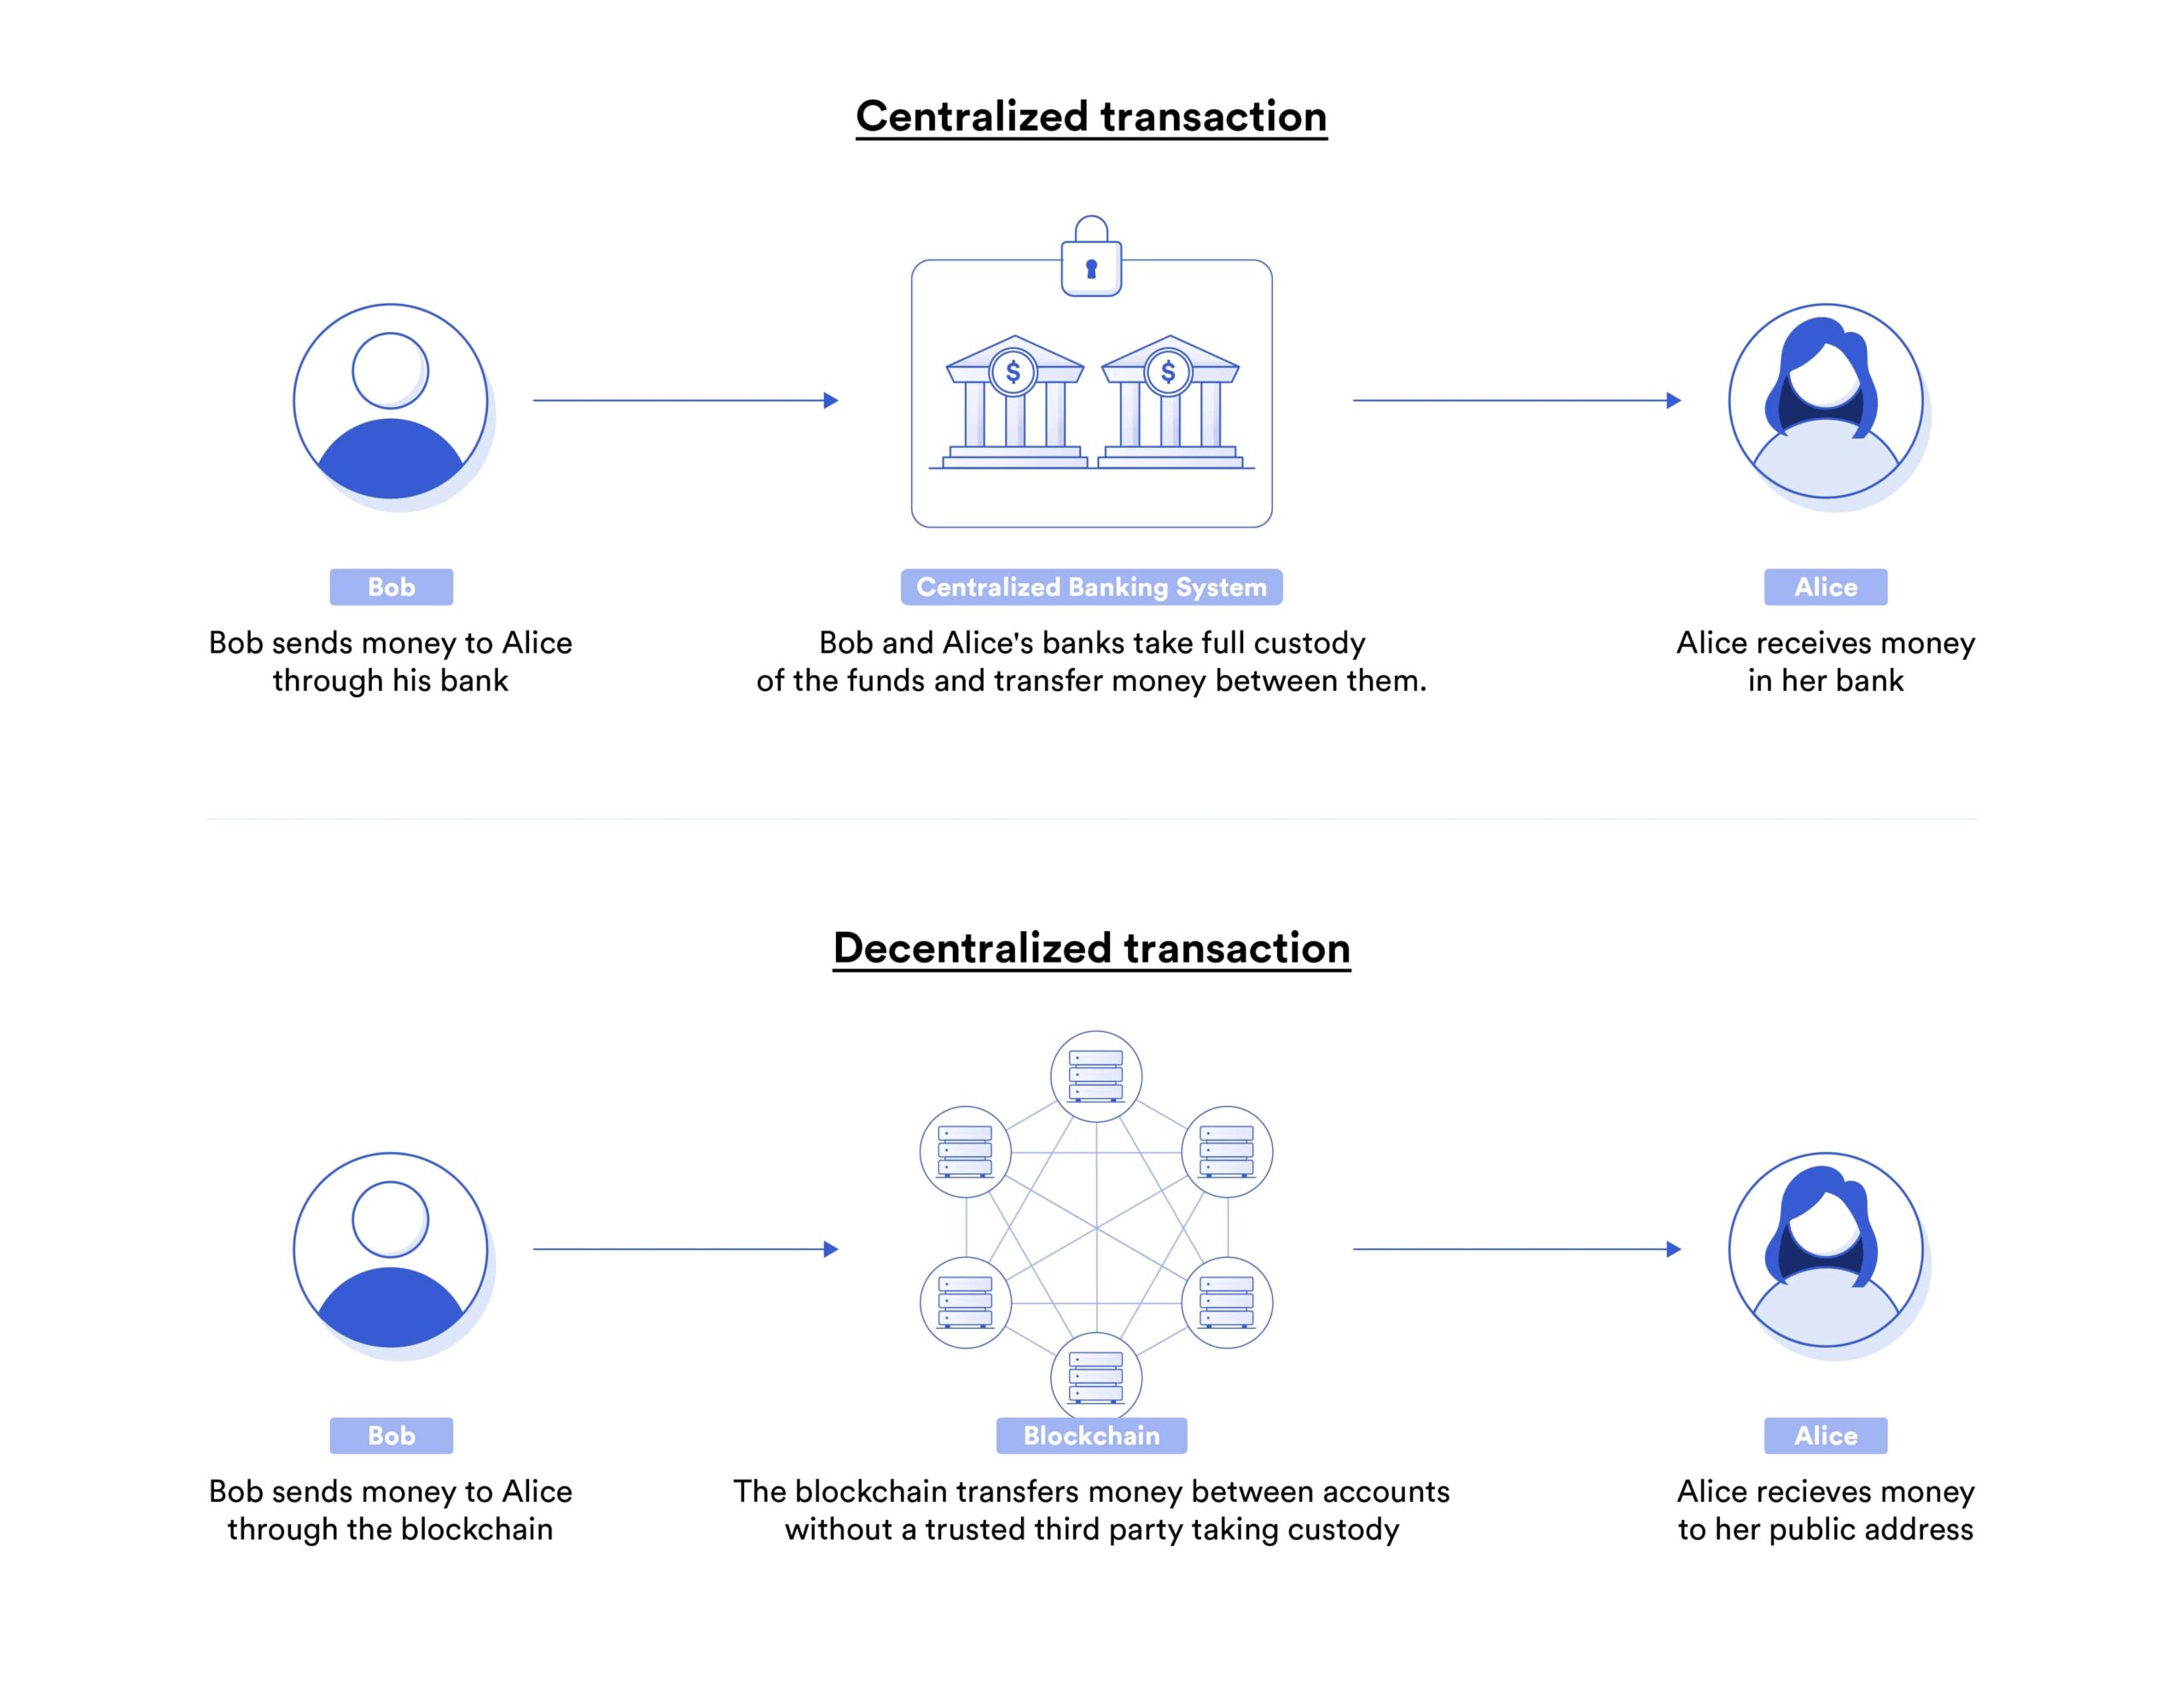2184x1699 pixels.
Task: Click the Centralized Banking System building icon
Action: [x=1090, y=355]
